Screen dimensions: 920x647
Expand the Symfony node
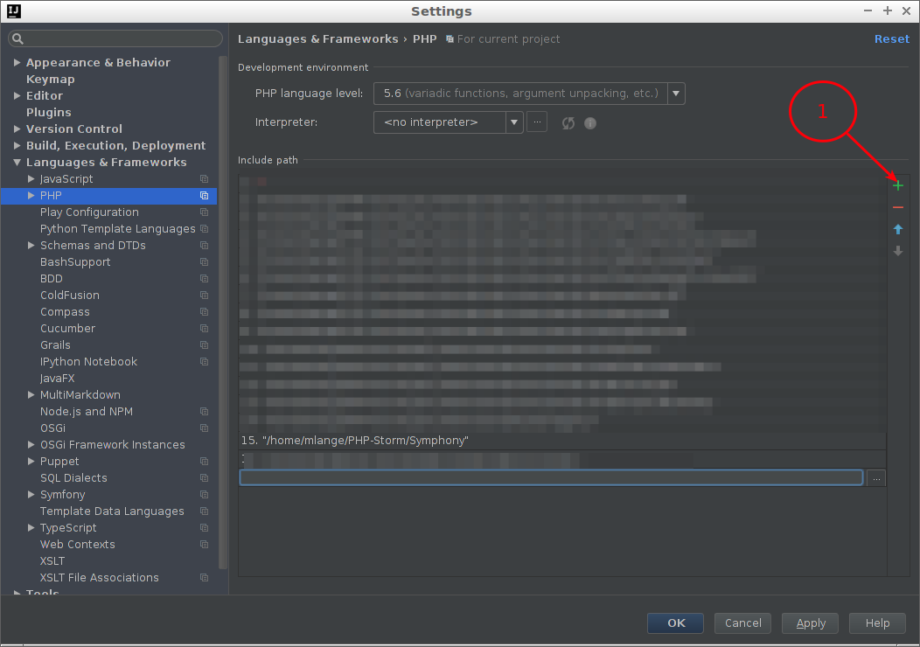pyautogui.click(x=31, y=495)
